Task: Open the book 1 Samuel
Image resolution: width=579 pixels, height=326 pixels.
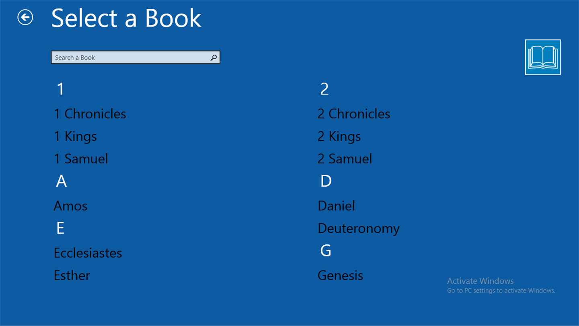Action: point(81,159)
